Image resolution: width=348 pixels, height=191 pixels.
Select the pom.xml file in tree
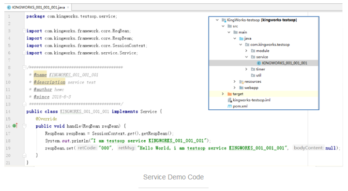(240, 106)
